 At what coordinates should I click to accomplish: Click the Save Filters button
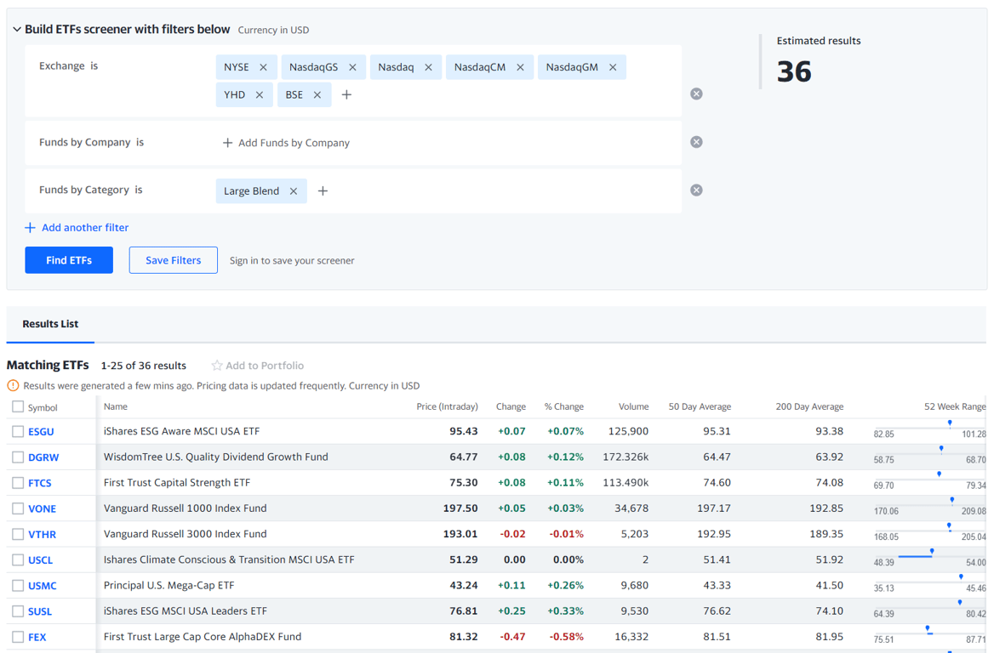tap(173, 259)
